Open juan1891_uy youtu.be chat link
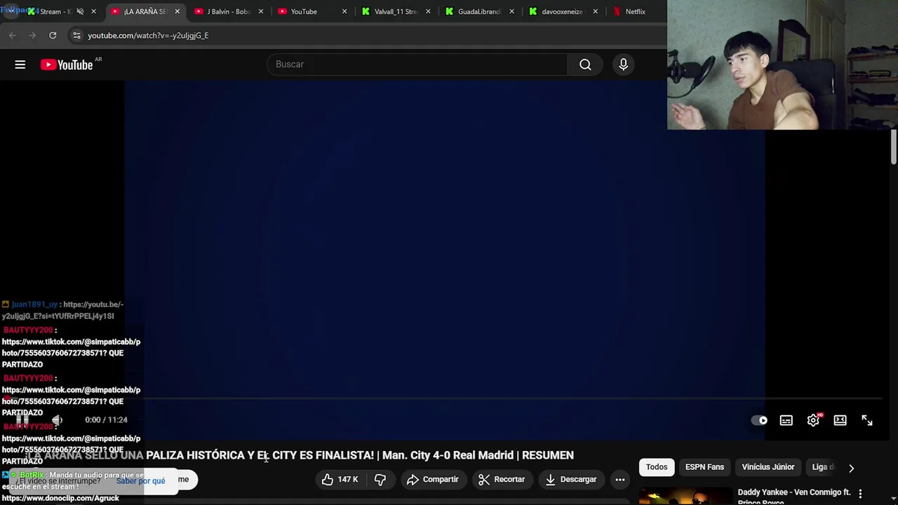The width and height of the screenshot is (898, 505). 62,310
